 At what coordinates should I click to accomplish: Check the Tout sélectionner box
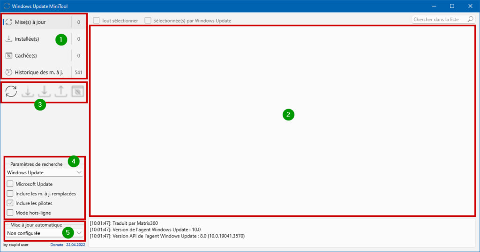97,21
